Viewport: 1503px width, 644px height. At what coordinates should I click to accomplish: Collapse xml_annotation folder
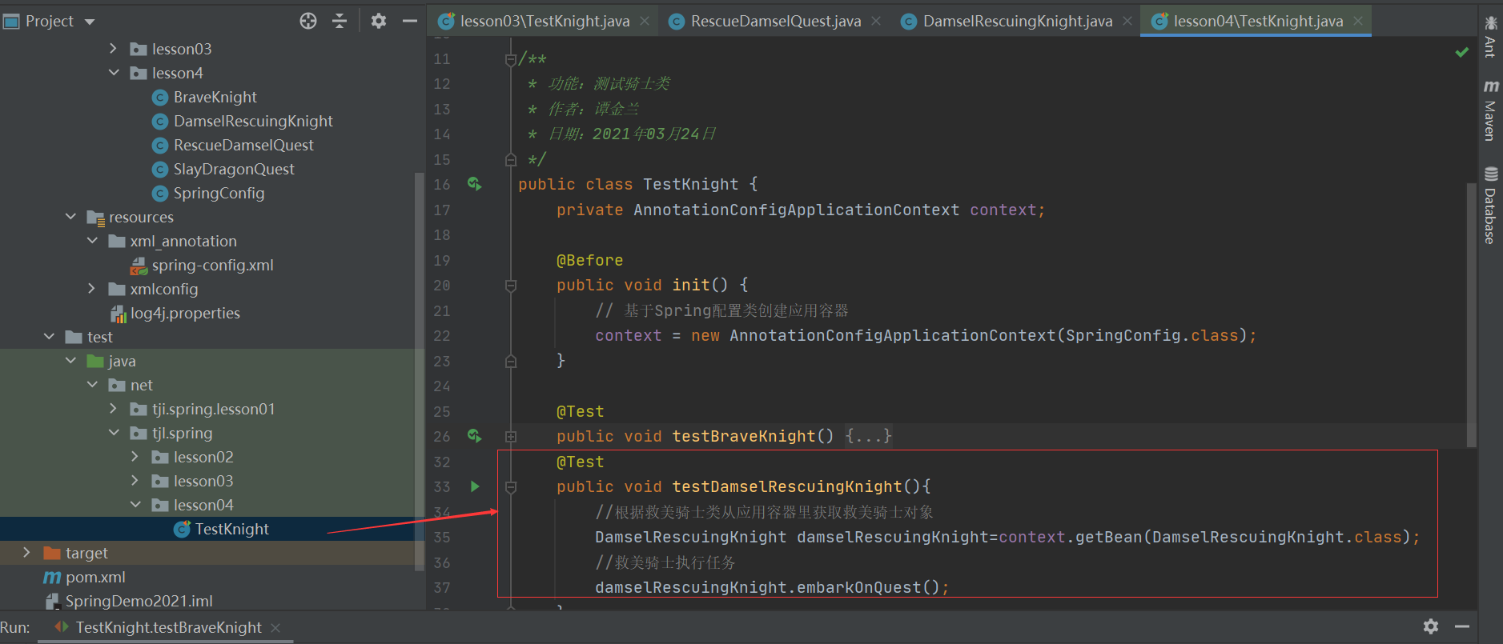[x=92, y=241]
